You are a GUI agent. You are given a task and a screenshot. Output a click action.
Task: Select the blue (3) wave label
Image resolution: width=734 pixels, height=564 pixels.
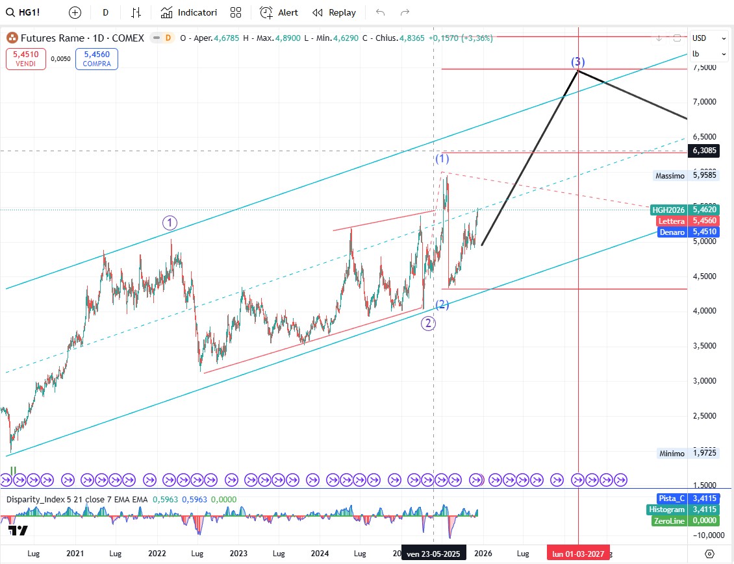577,62
